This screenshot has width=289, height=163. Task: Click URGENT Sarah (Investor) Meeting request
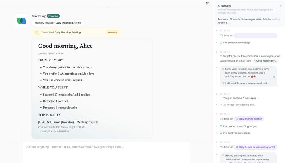[x=68, y=122]
